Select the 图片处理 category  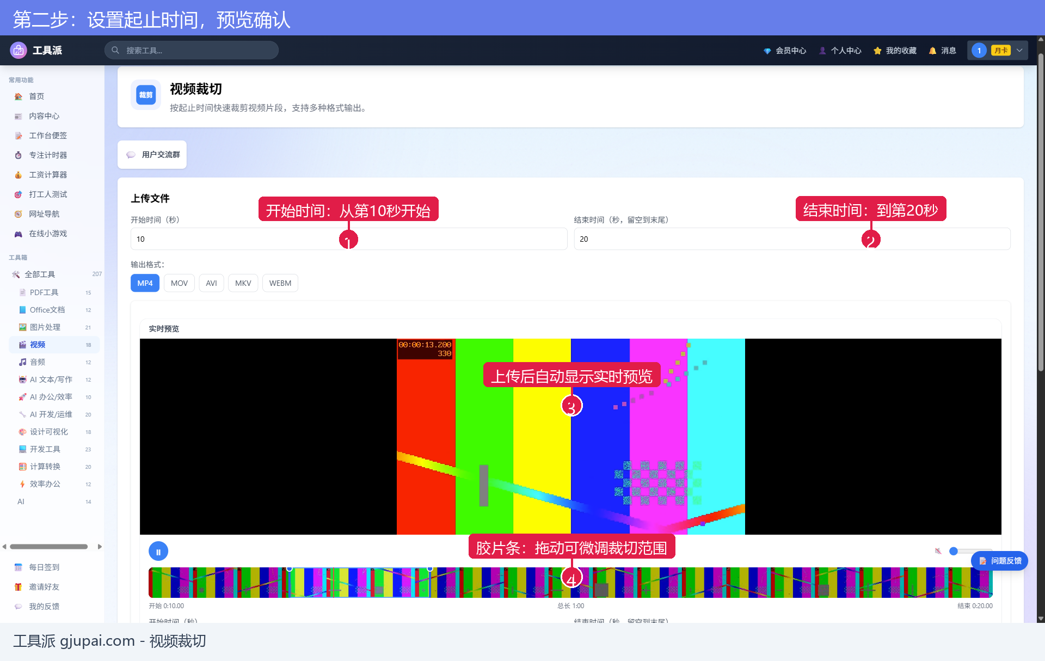tap(54, 327)
